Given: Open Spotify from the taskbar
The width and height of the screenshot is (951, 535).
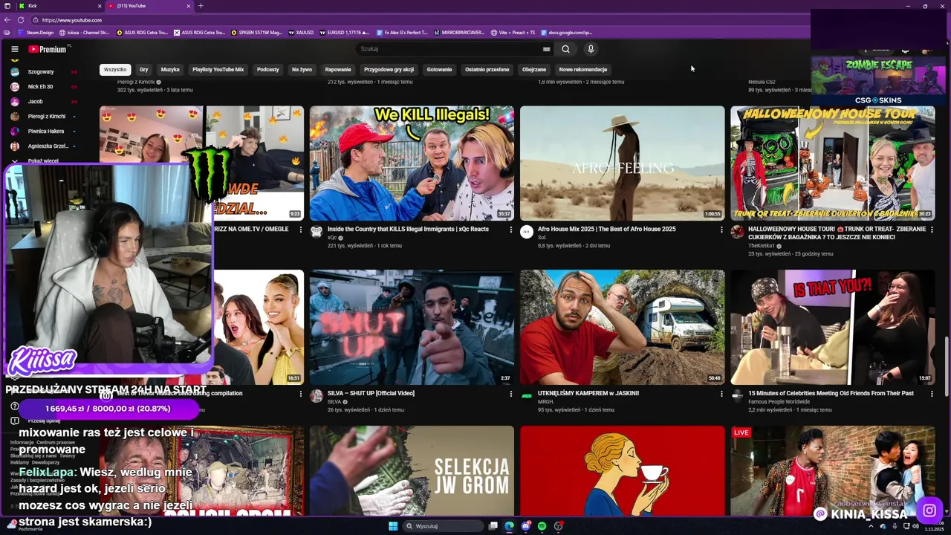Looking at the screenshot, I should tap(542, 526).
